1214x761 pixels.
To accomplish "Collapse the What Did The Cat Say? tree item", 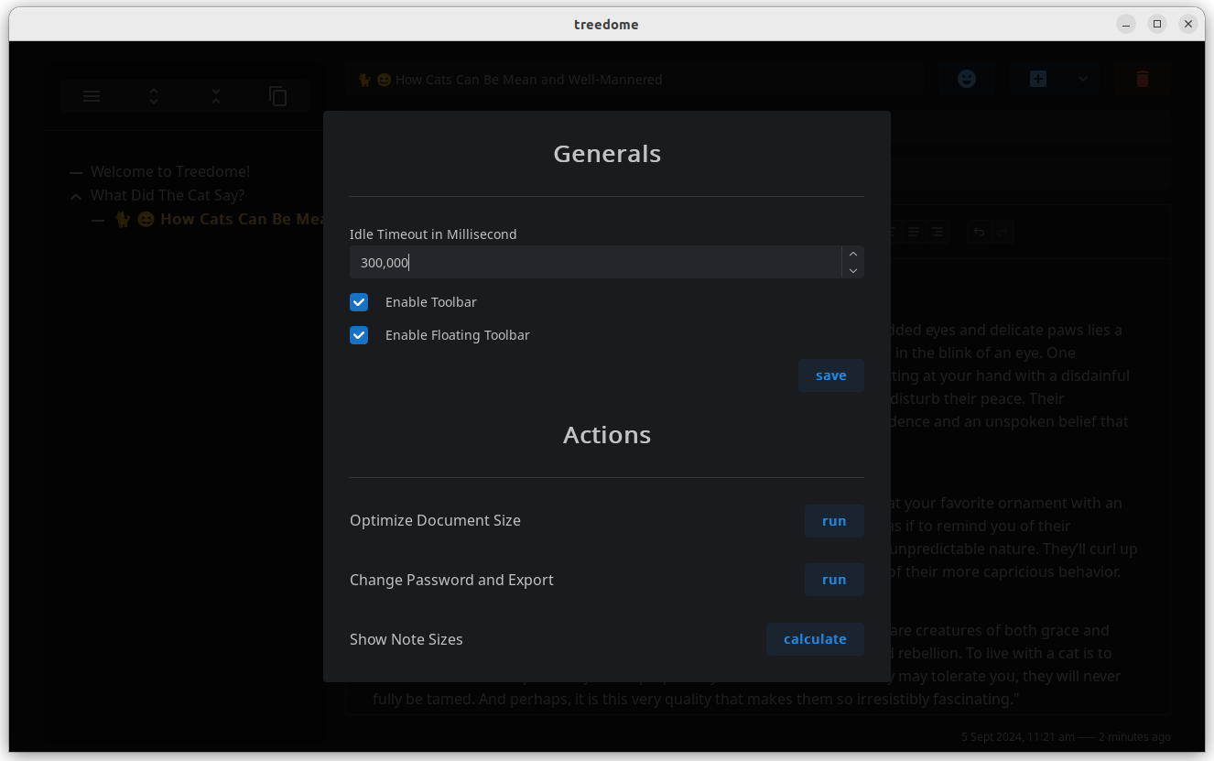I will coord(75,195).
